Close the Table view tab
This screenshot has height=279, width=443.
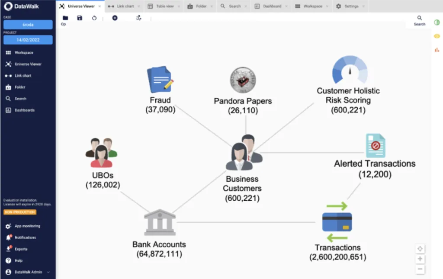pos(179,6)
